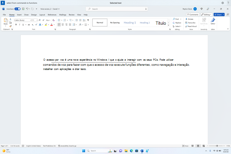The height and width of the screenshot is (154, 231).
Task: Apply strikethrough formatting
Action: point(29,25)
